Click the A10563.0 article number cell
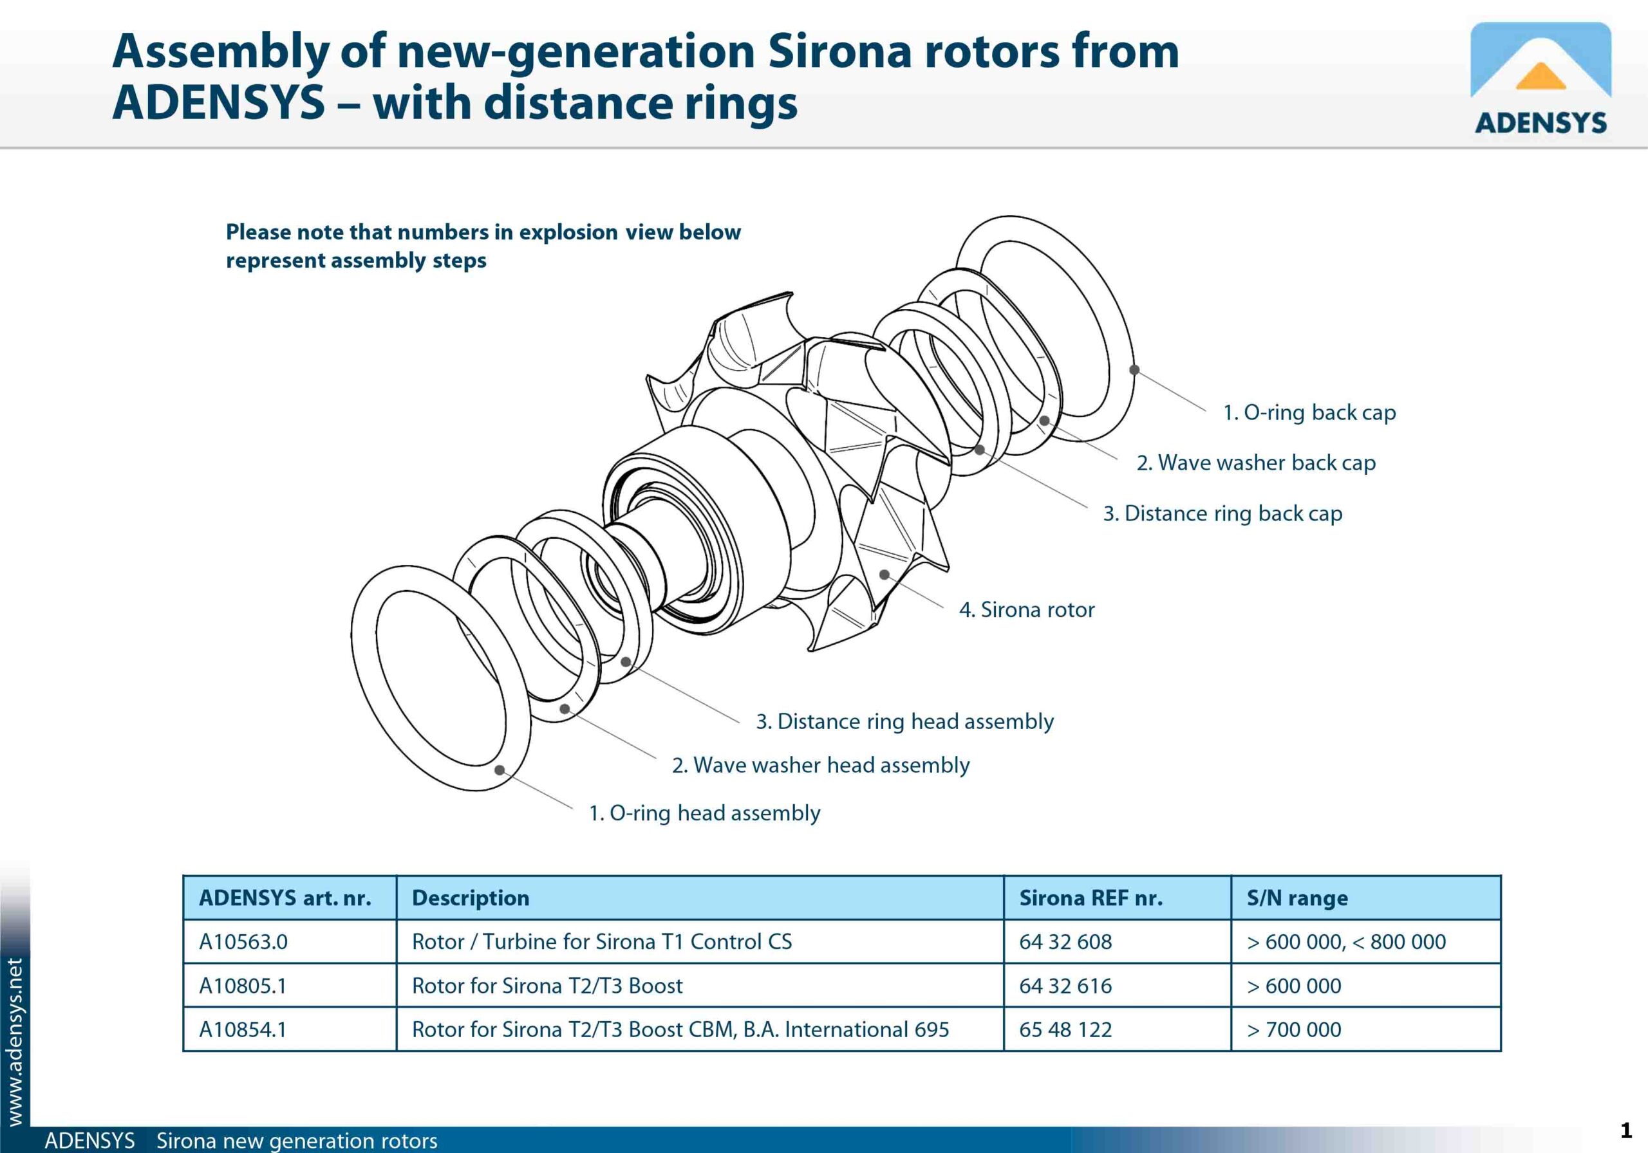 (243, 941)
